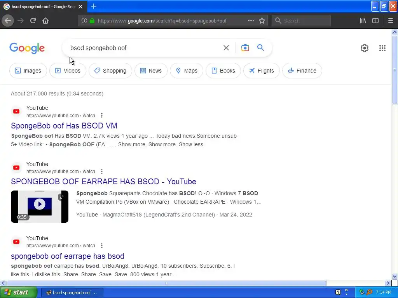
Task: Play the 0:35 video thumbnail
Action: (x=40, y=206)
